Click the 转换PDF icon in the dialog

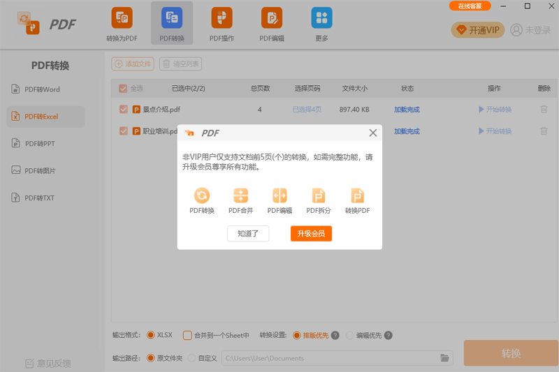click(x=357, y=196)
